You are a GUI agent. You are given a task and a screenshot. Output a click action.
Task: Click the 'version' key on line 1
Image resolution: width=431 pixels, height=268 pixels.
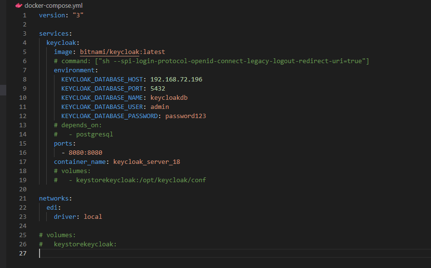click(52, 15)
